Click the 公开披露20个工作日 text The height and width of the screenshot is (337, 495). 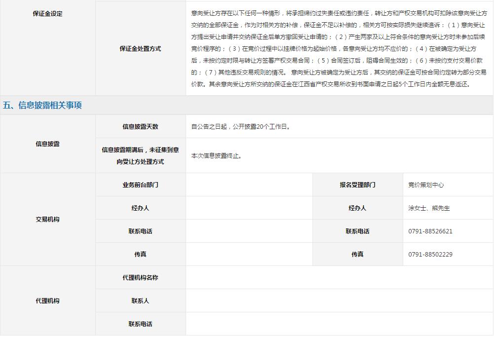coord(241,127)
